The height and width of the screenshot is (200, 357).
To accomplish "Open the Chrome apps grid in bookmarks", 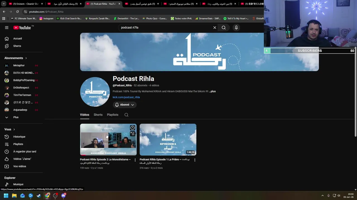I will (4, 19).
